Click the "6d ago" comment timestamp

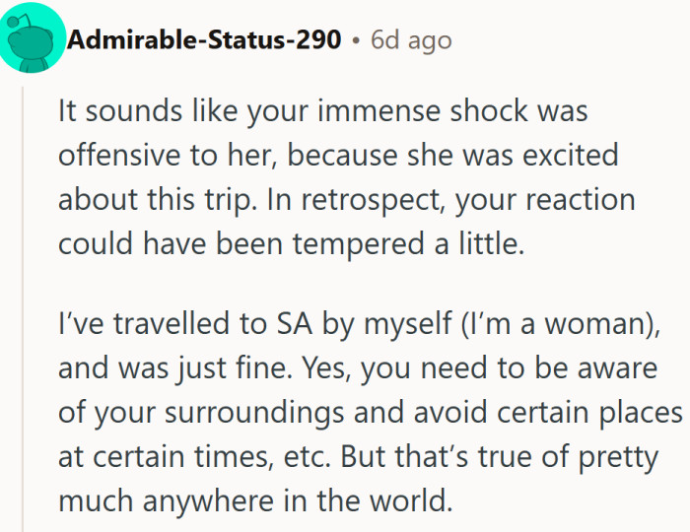[x=410, y=40]
